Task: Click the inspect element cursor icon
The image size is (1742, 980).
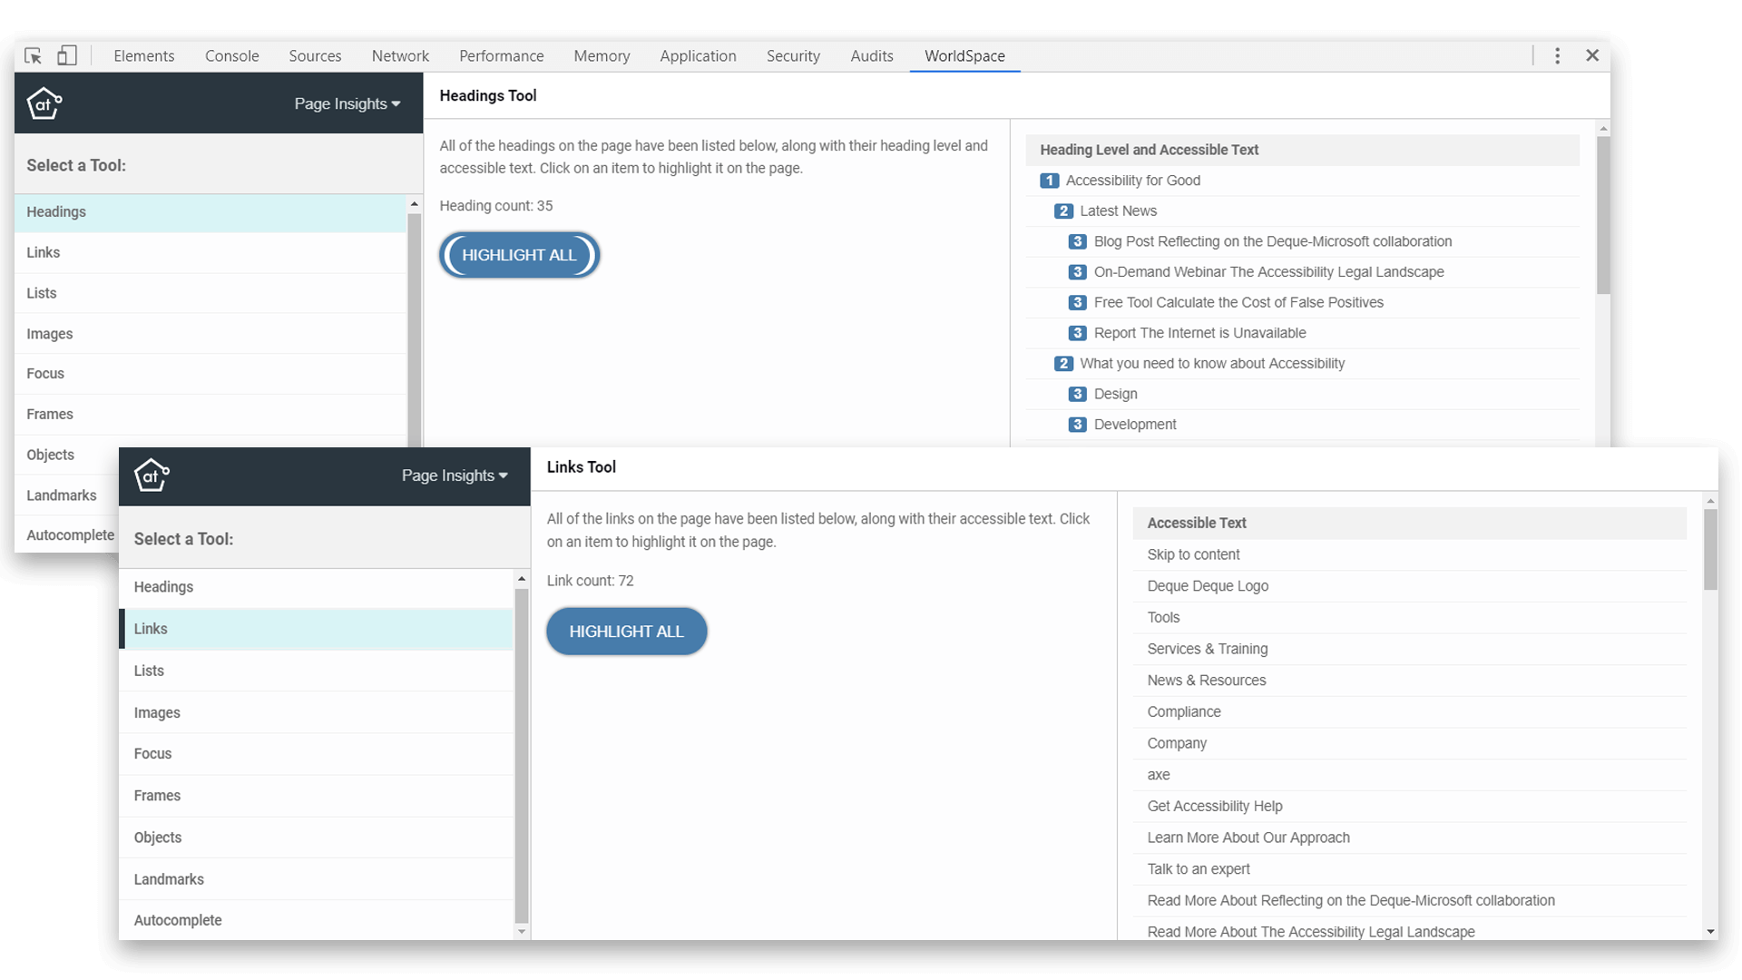Action: coord(34,56)
